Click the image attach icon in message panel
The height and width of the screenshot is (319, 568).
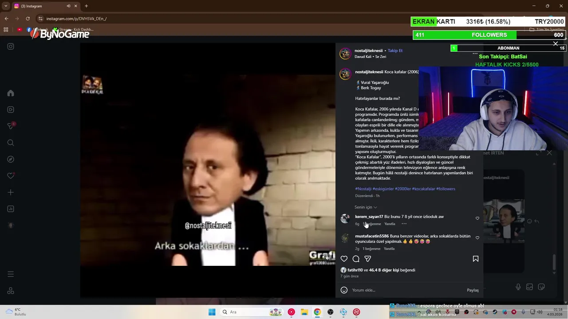[x=529, y=287]
